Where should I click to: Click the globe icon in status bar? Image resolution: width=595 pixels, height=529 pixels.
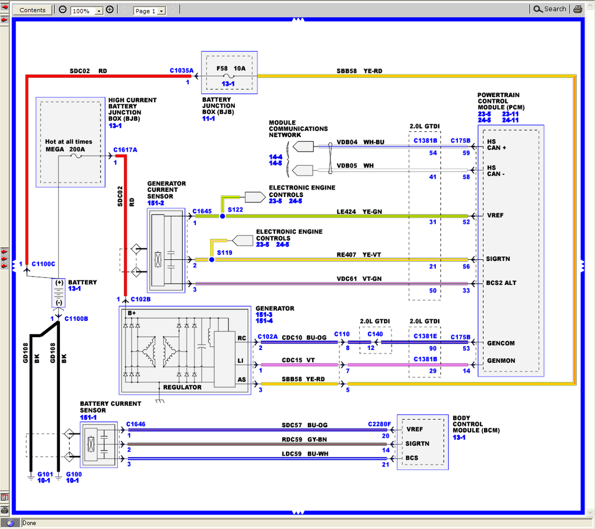[10, 523]
